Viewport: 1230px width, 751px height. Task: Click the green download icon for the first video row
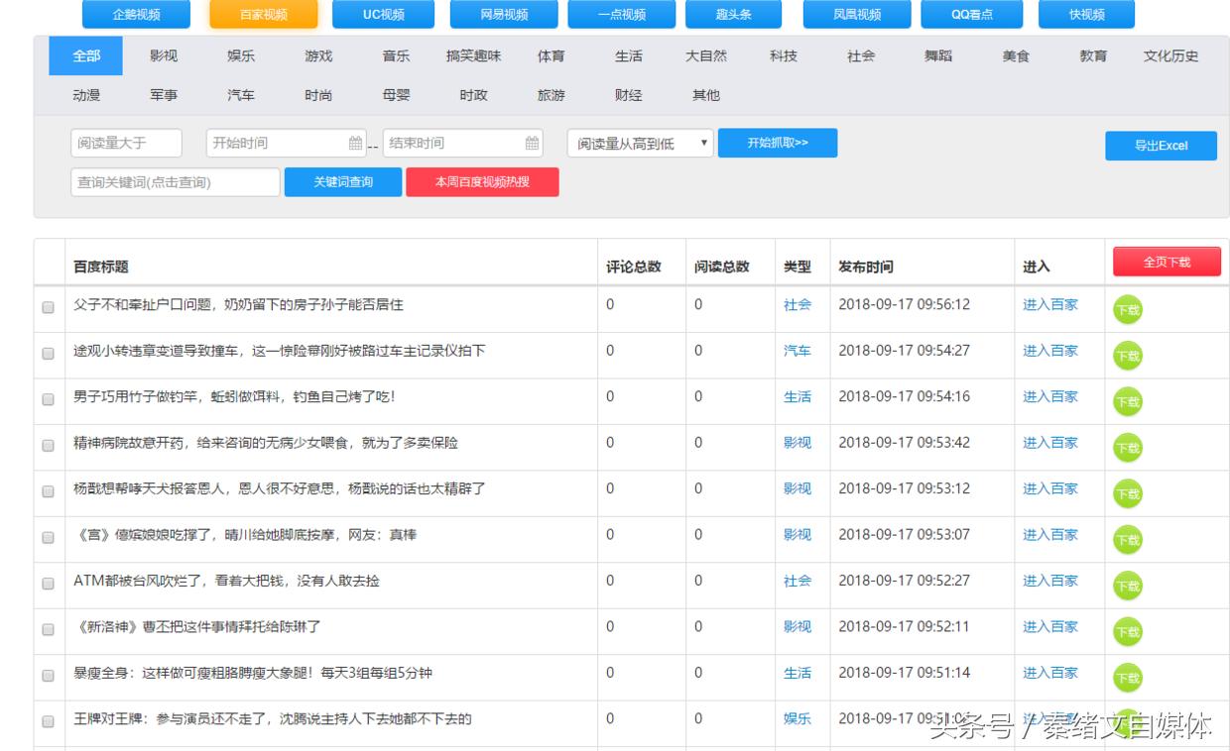point(1127,310)
